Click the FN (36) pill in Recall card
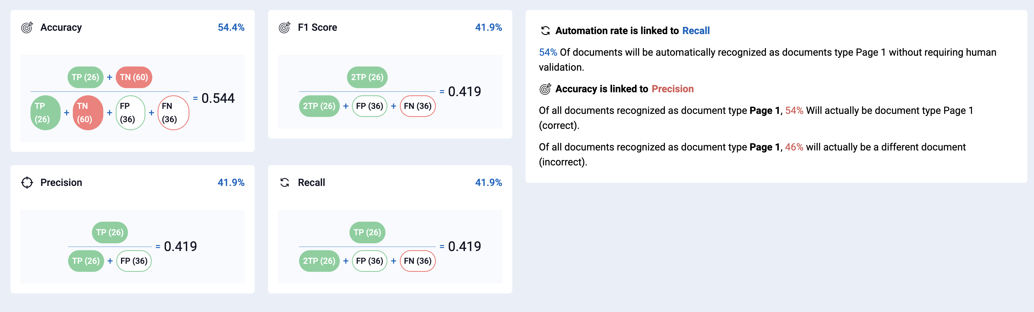The width and height of the screenshot is (1034, 312). pyautogui.click(x=418, y=261)
